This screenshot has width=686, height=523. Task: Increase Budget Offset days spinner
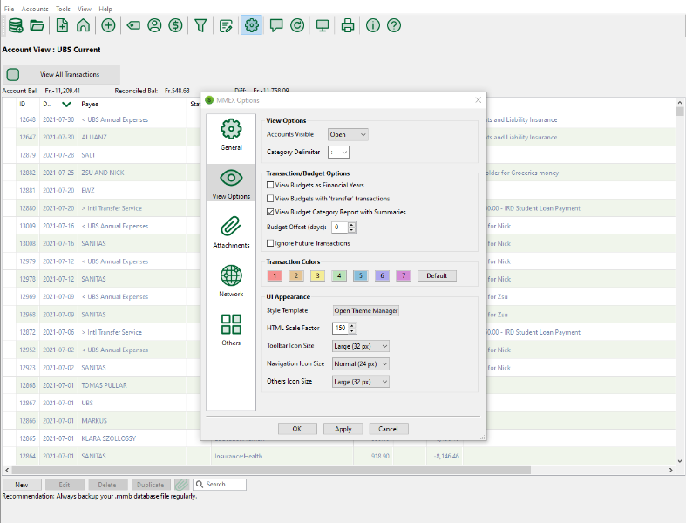[352, 225]
